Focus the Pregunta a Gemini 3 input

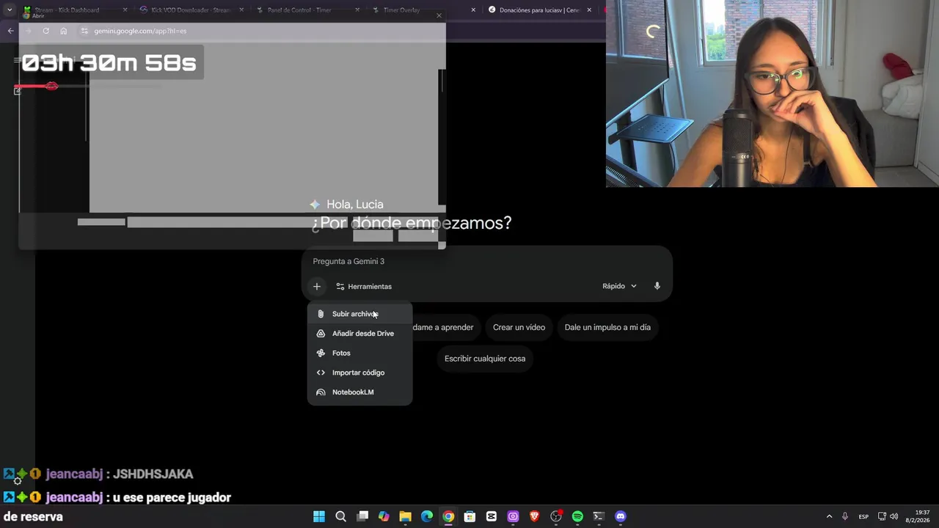click(487, 261)
